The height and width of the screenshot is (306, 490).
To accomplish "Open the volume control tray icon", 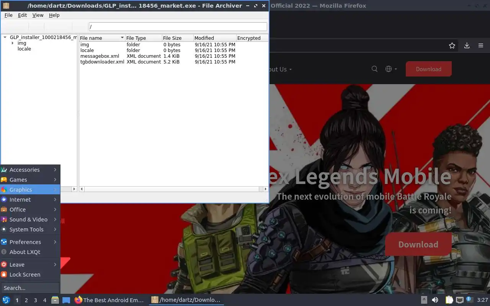I will [435, 300].
